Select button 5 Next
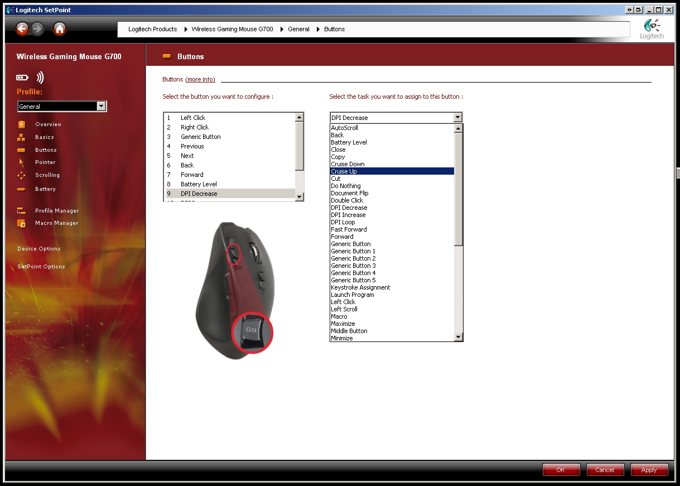680x486 pixels. click(229, 156)
